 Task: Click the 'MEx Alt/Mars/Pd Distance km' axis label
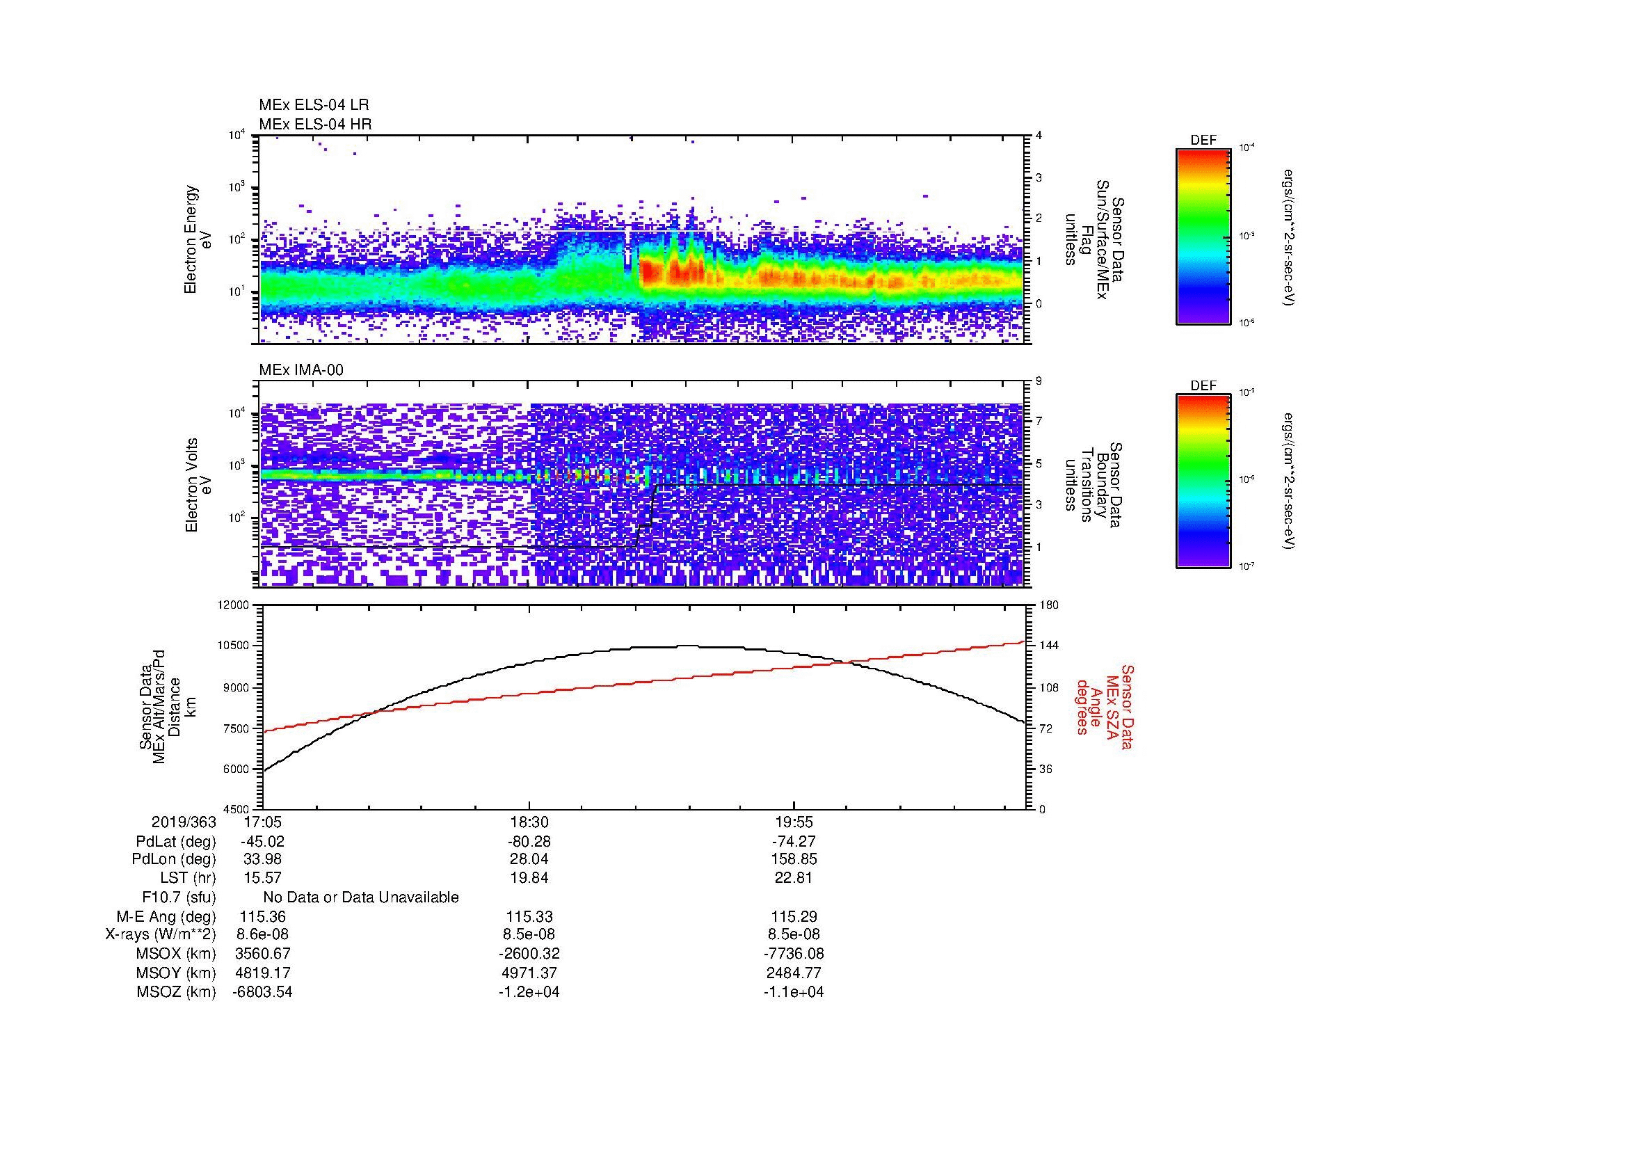click(x=167, y=707)
